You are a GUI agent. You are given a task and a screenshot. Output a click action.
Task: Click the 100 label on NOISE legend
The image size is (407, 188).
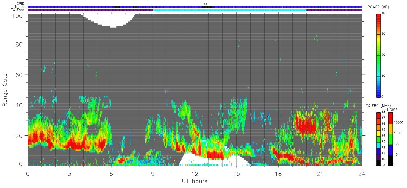pos(397,144)
